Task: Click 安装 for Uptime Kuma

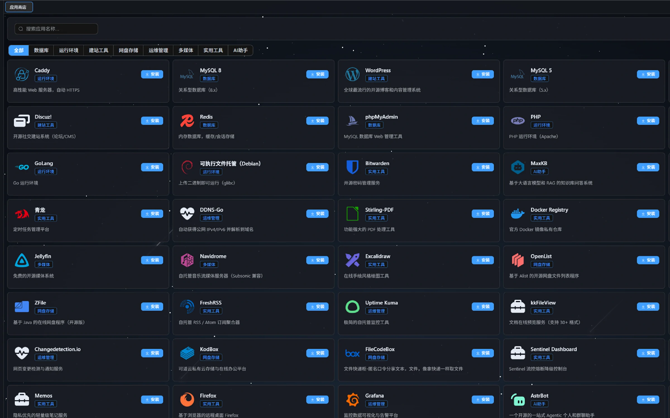Action: (483, 307)
